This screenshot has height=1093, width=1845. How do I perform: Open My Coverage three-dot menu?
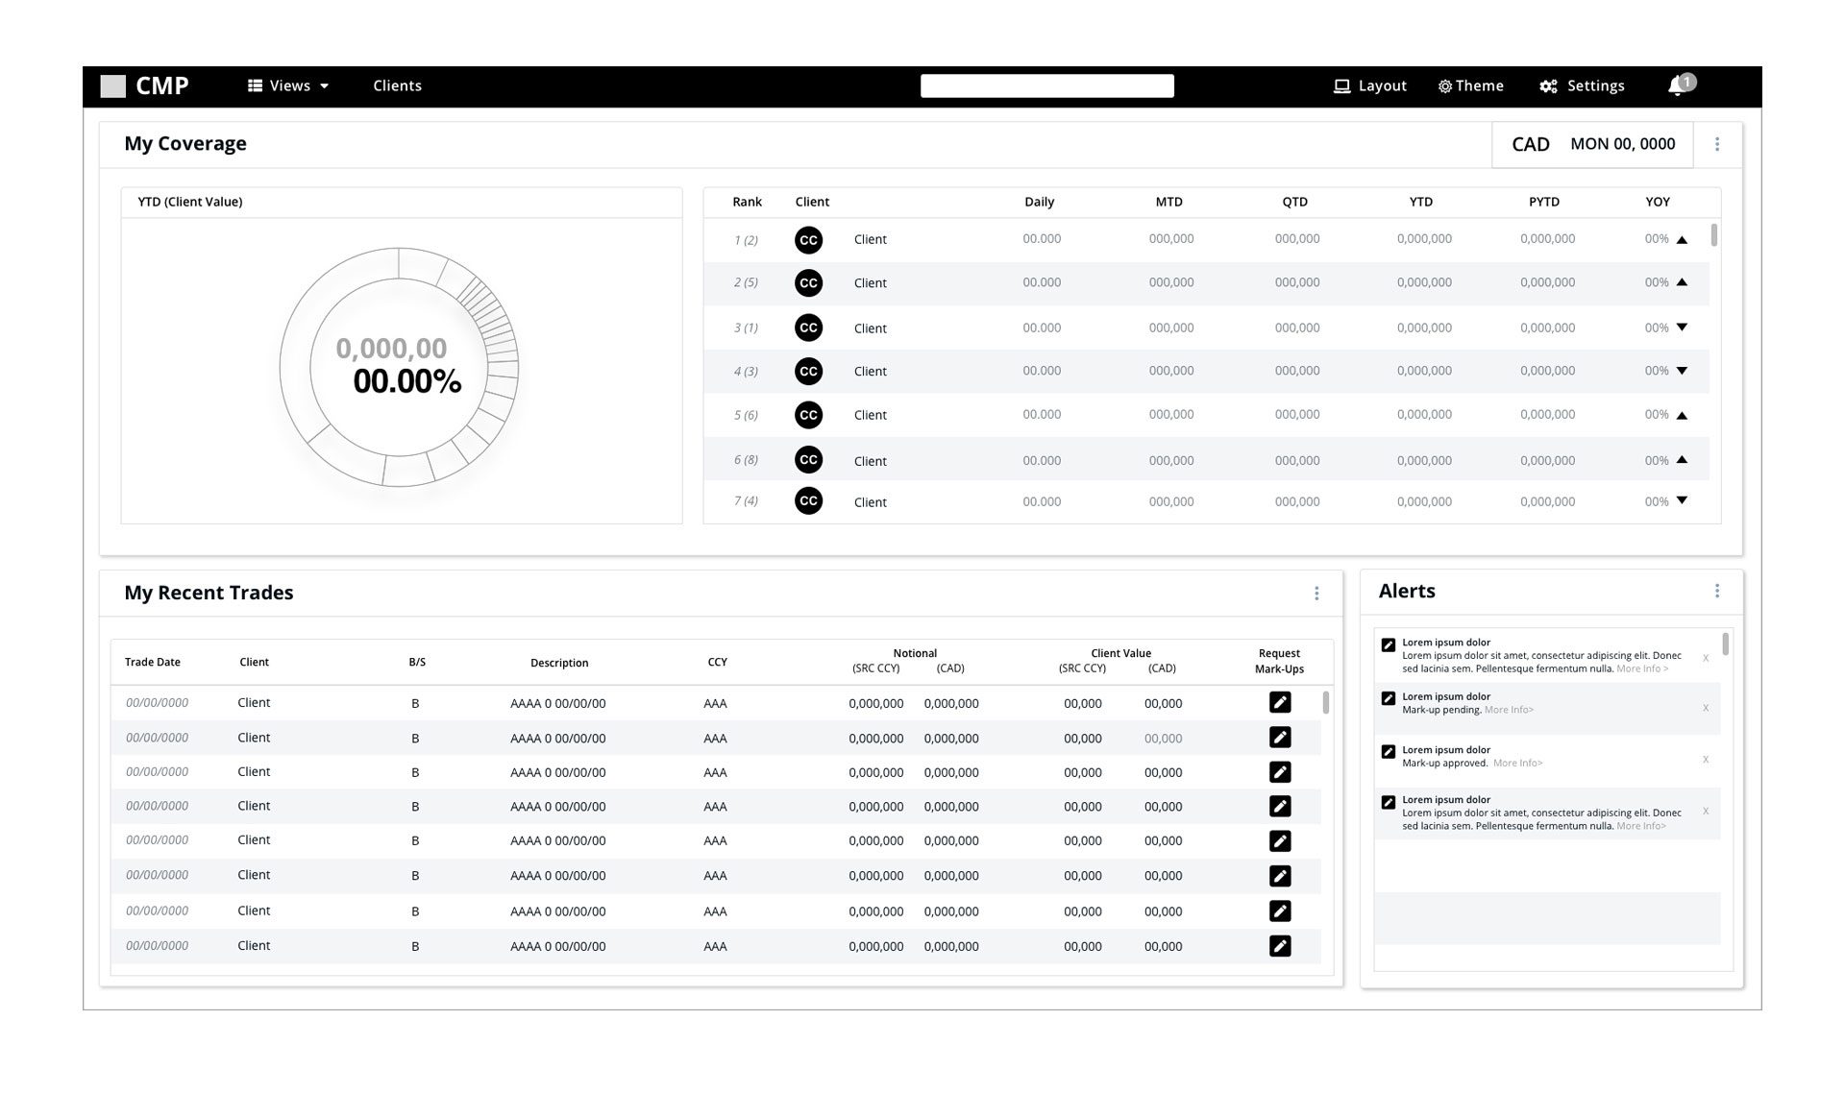point(1716,144)
